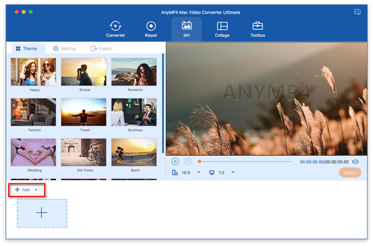Click the macOS yellow minimize button
373x246 pixels.
pyautogui.click(x=24, y=12)
